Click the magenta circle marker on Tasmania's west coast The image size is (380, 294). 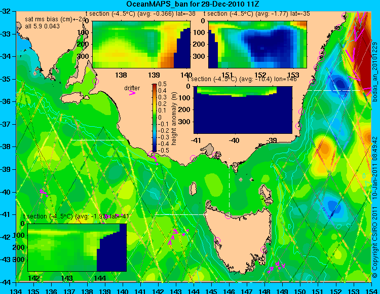click(217, 241)
